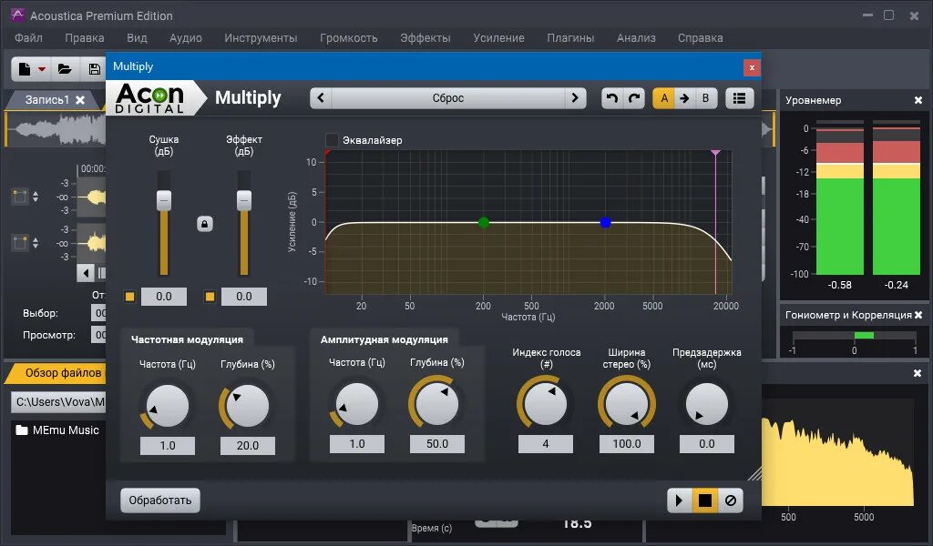The image size is (933, 546).
Task: Switch to the Запись1 tab
Action: coord(47,100)
